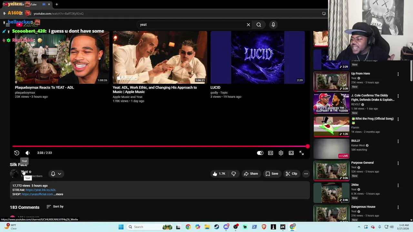Toggle closed captions CC button

tap(270, 153)
